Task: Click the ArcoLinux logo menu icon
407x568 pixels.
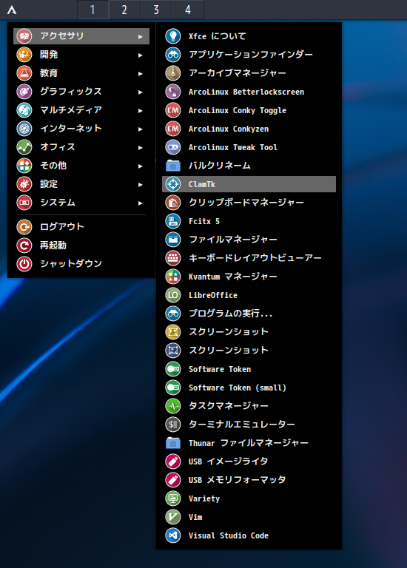Action: pos(12,10)
